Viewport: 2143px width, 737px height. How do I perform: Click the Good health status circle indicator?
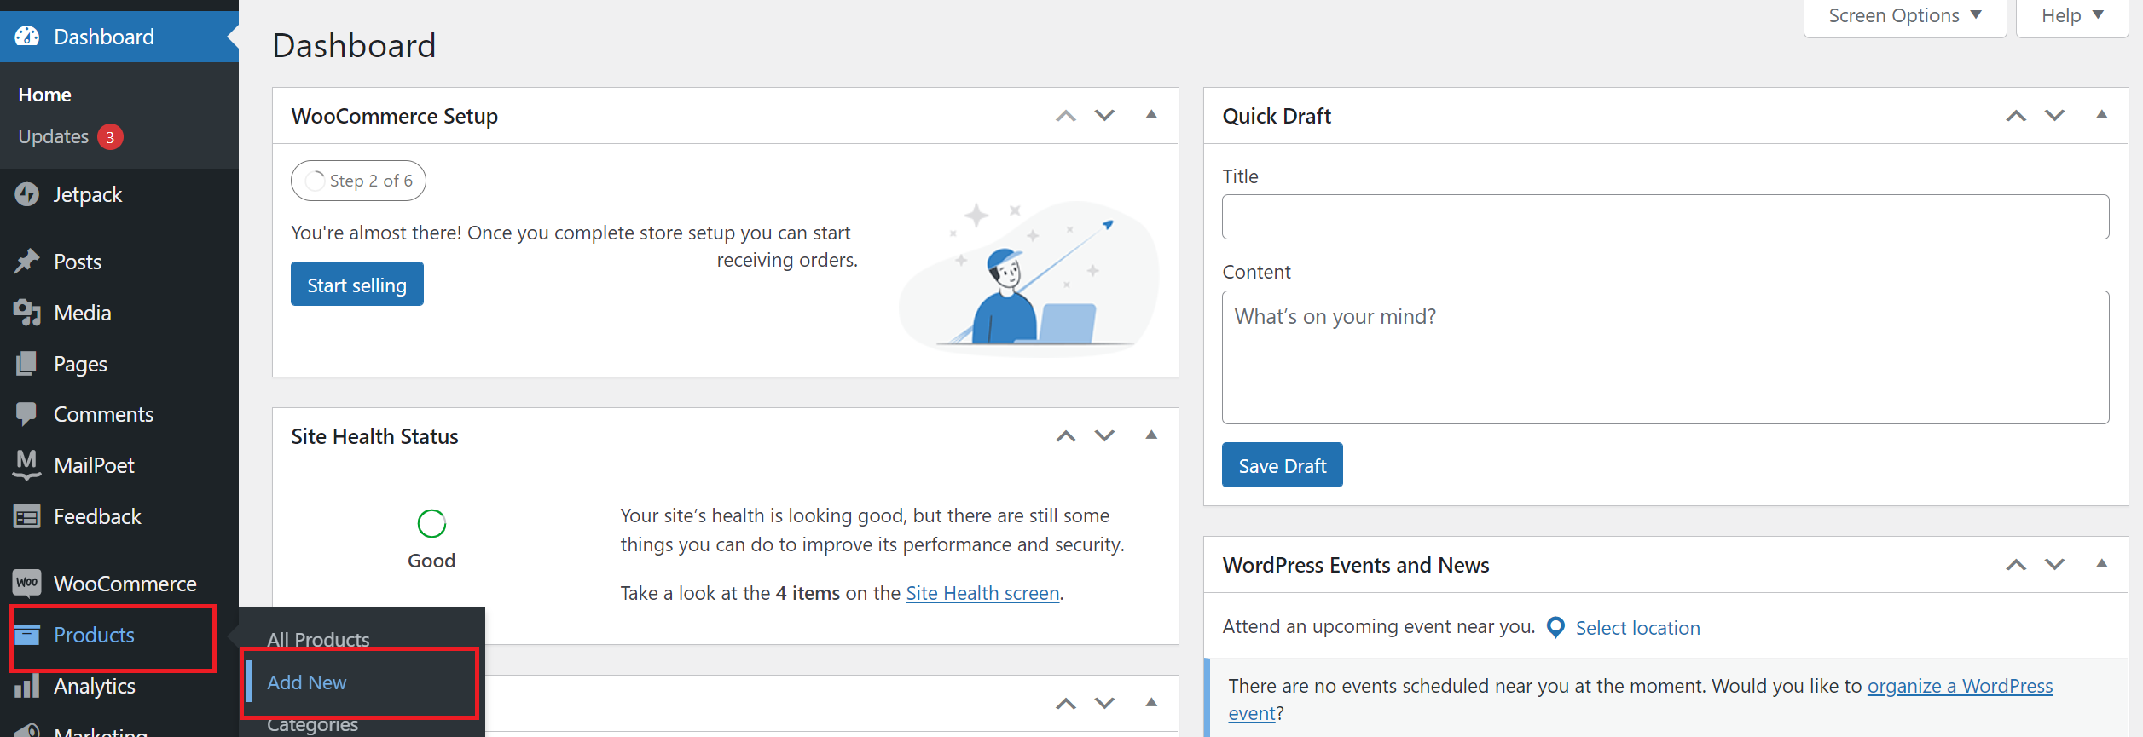point(431,523)
